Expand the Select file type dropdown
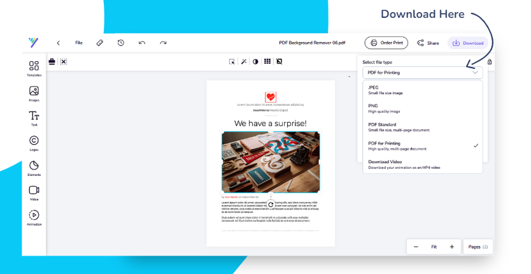This screenshot has width=531, height=274. click(422, 73)
